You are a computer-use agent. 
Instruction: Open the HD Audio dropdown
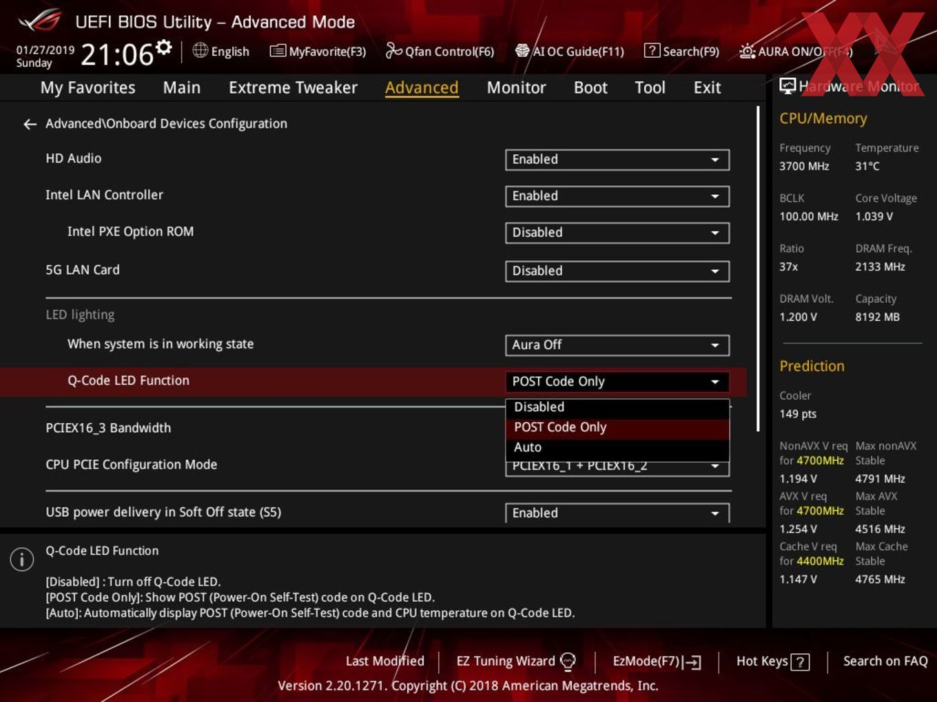pos(617,160)
